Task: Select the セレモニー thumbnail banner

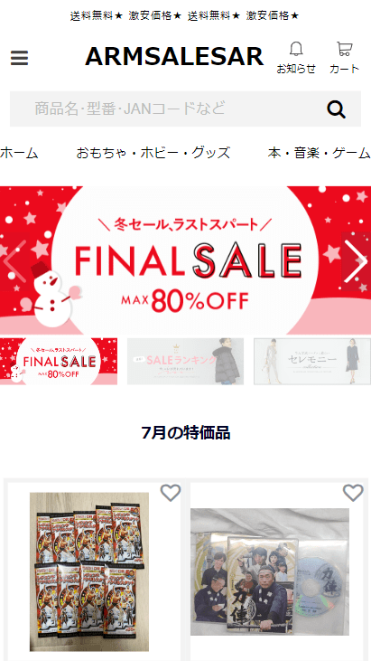Action: [x=312, y=362]
